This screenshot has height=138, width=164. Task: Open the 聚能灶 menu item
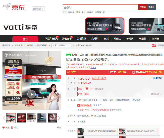click(x=117, y=39)
